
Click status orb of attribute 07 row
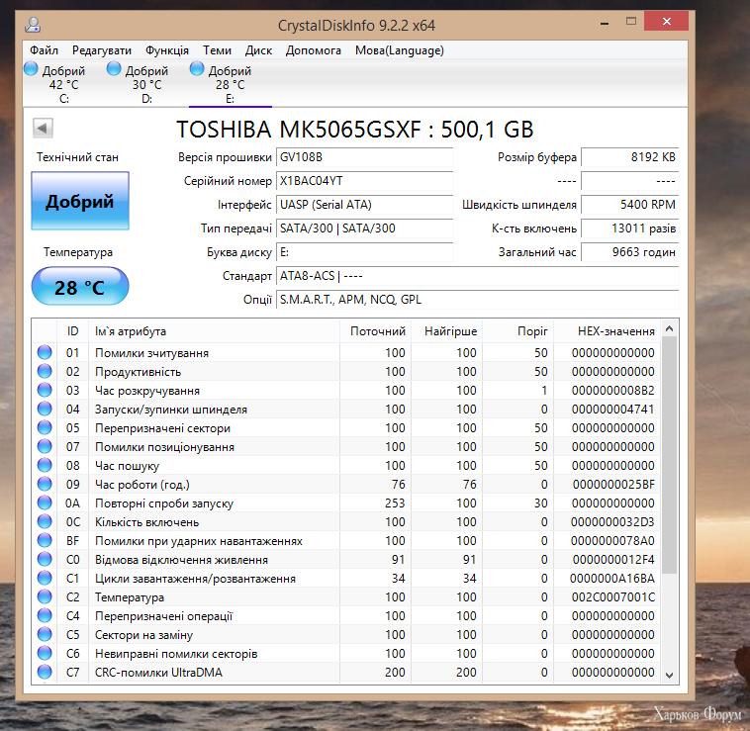pyautogui.click(x=45, y=446)
